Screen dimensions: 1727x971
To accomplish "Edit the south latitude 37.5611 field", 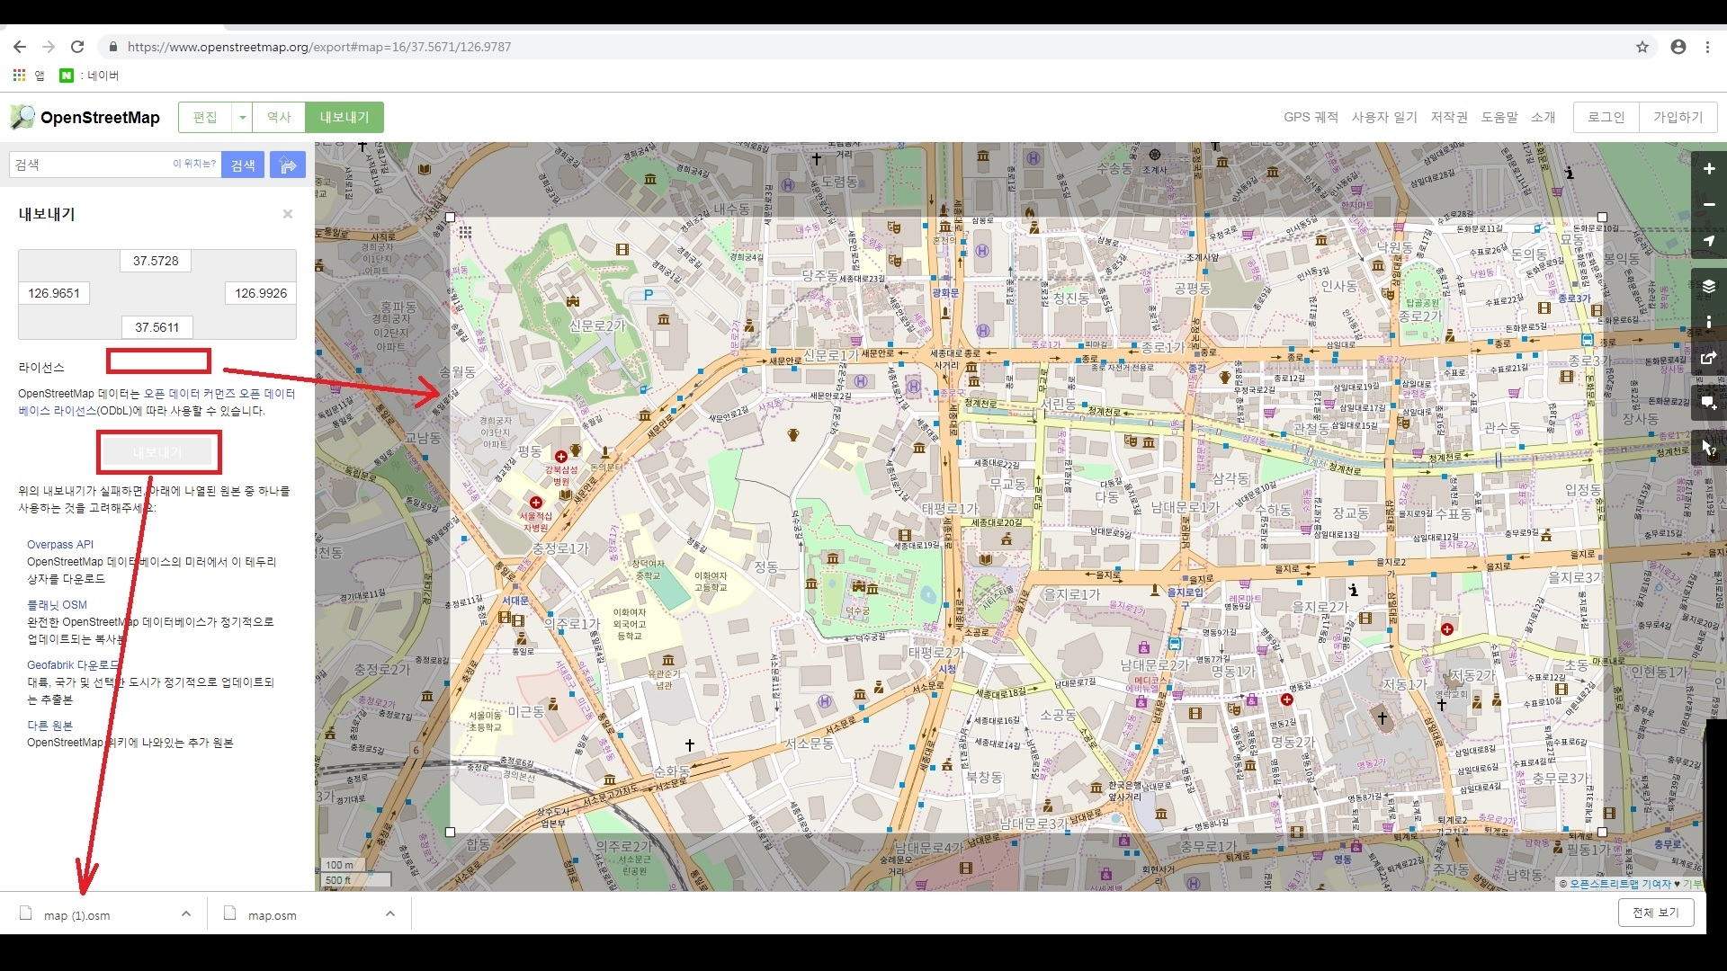I will pyautogui.click(x=157, y=327).
